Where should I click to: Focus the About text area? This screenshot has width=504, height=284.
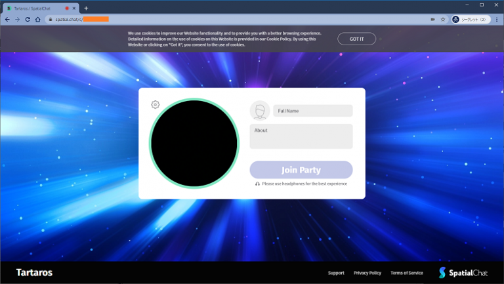click(301, 136)
